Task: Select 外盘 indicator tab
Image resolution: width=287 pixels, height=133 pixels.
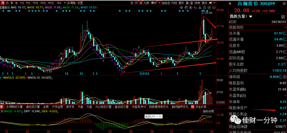Action: pyautogui.click(x=89, y=107)
